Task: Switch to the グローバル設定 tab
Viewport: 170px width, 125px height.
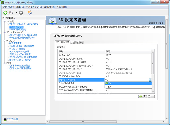Action: (62, 42)
